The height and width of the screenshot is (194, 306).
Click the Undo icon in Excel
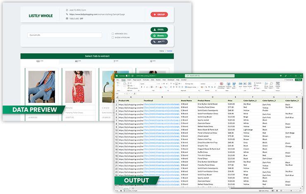click(x=118, y=83)
